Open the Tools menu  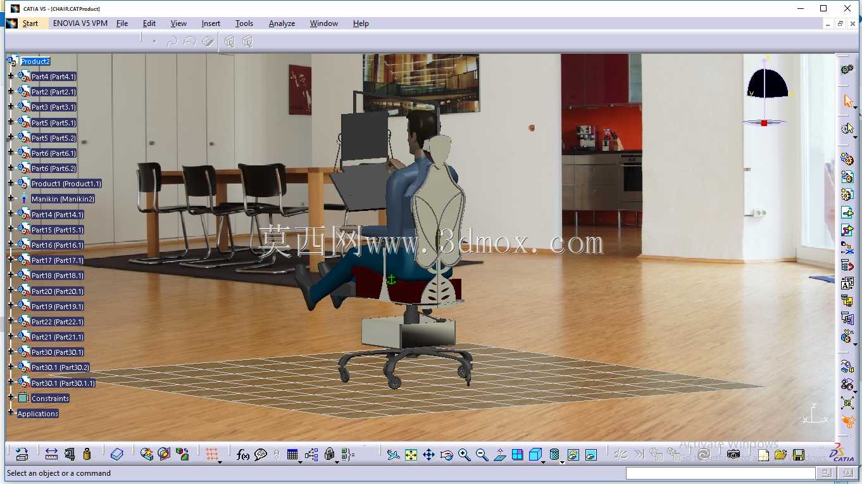244,23
